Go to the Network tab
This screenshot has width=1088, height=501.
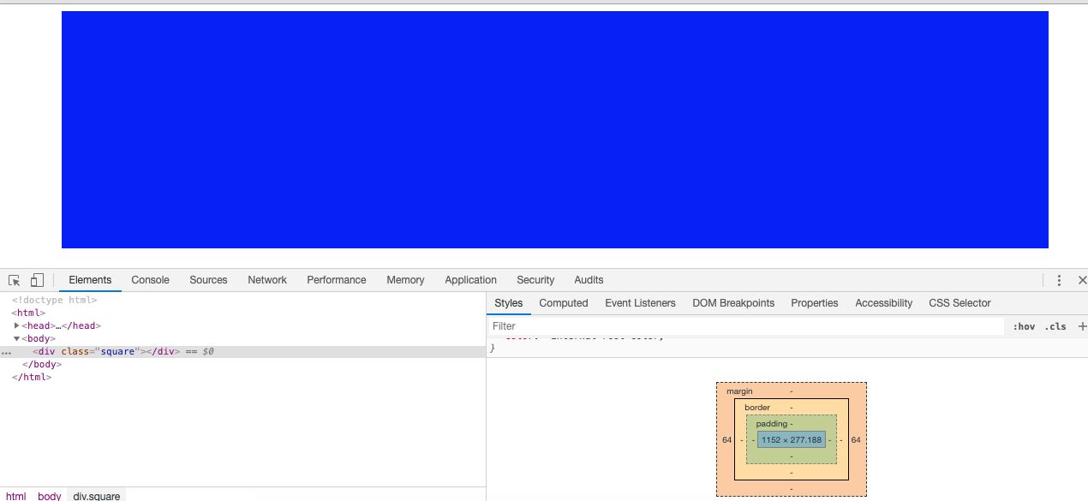coord(267,280)
